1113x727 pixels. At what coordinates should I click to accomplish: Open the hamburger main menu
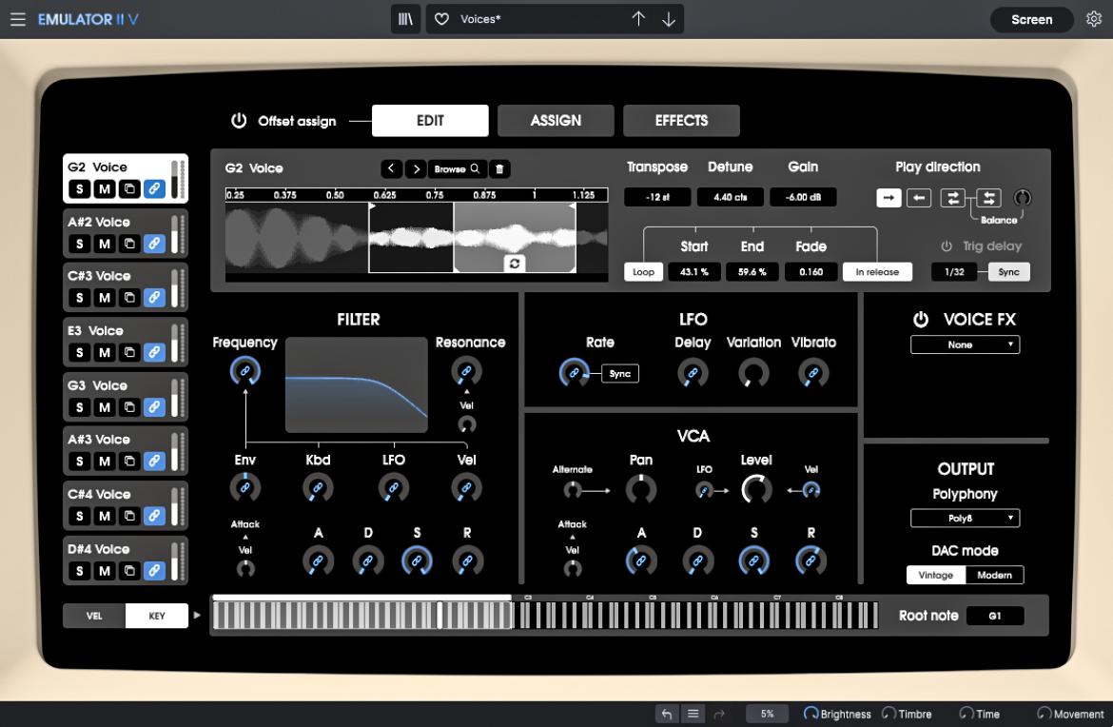[x=18, y=19]
